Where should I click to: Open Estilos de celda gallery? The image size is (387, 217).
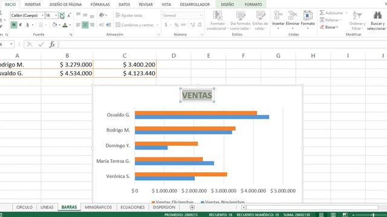point(260,20)
